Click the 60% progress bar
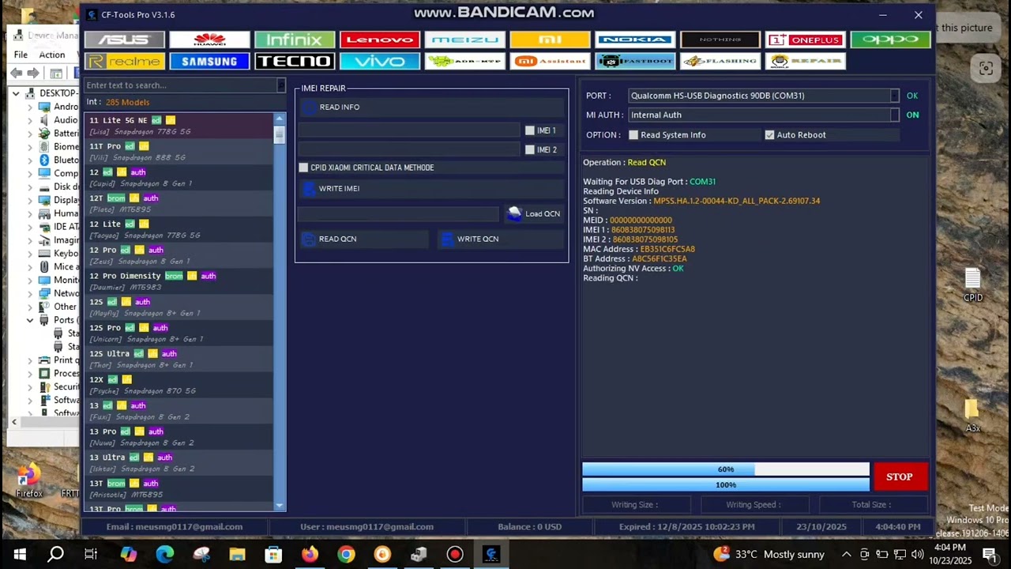Screen dimensions: 1011x569 (x=725, y=469)
